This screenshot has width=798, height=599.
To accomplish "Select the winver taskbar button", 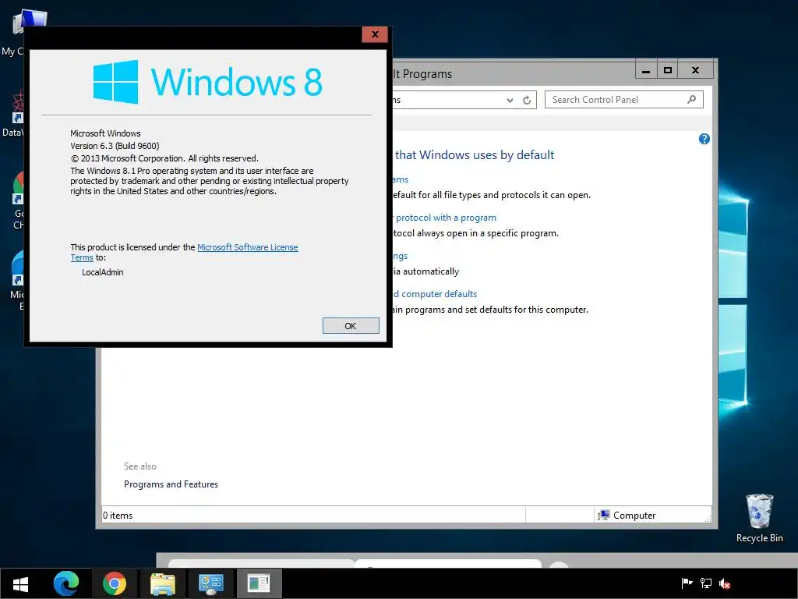I will (x=259, y=583).
